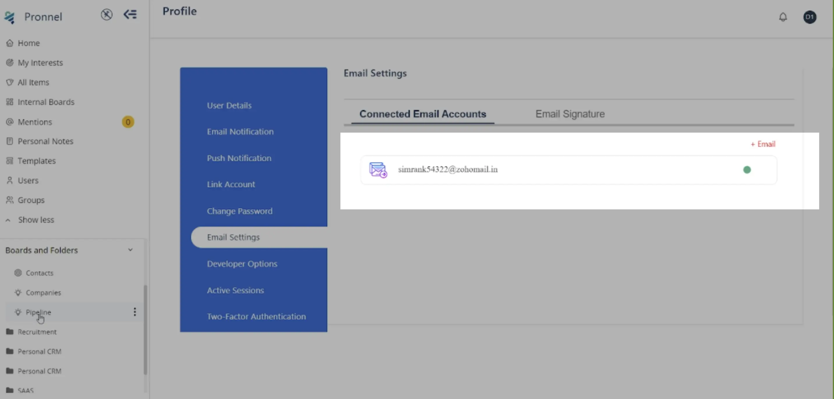Select the Connected Email Accounts tab
Screen dimensions: 834x399
point(423,114)
